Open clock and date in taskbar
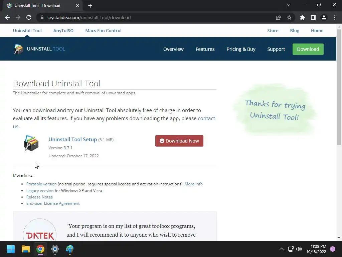 [x=316, y=249]
